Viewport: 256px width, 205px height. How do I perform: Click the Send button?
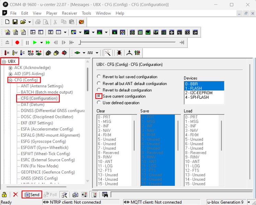[x=32, y=195]
